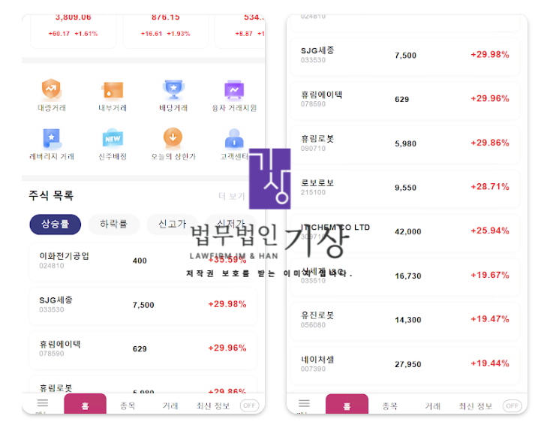Tap 최신 정보 tab on right phone
Screen dimensions: 538x425
tap(475, 406)
